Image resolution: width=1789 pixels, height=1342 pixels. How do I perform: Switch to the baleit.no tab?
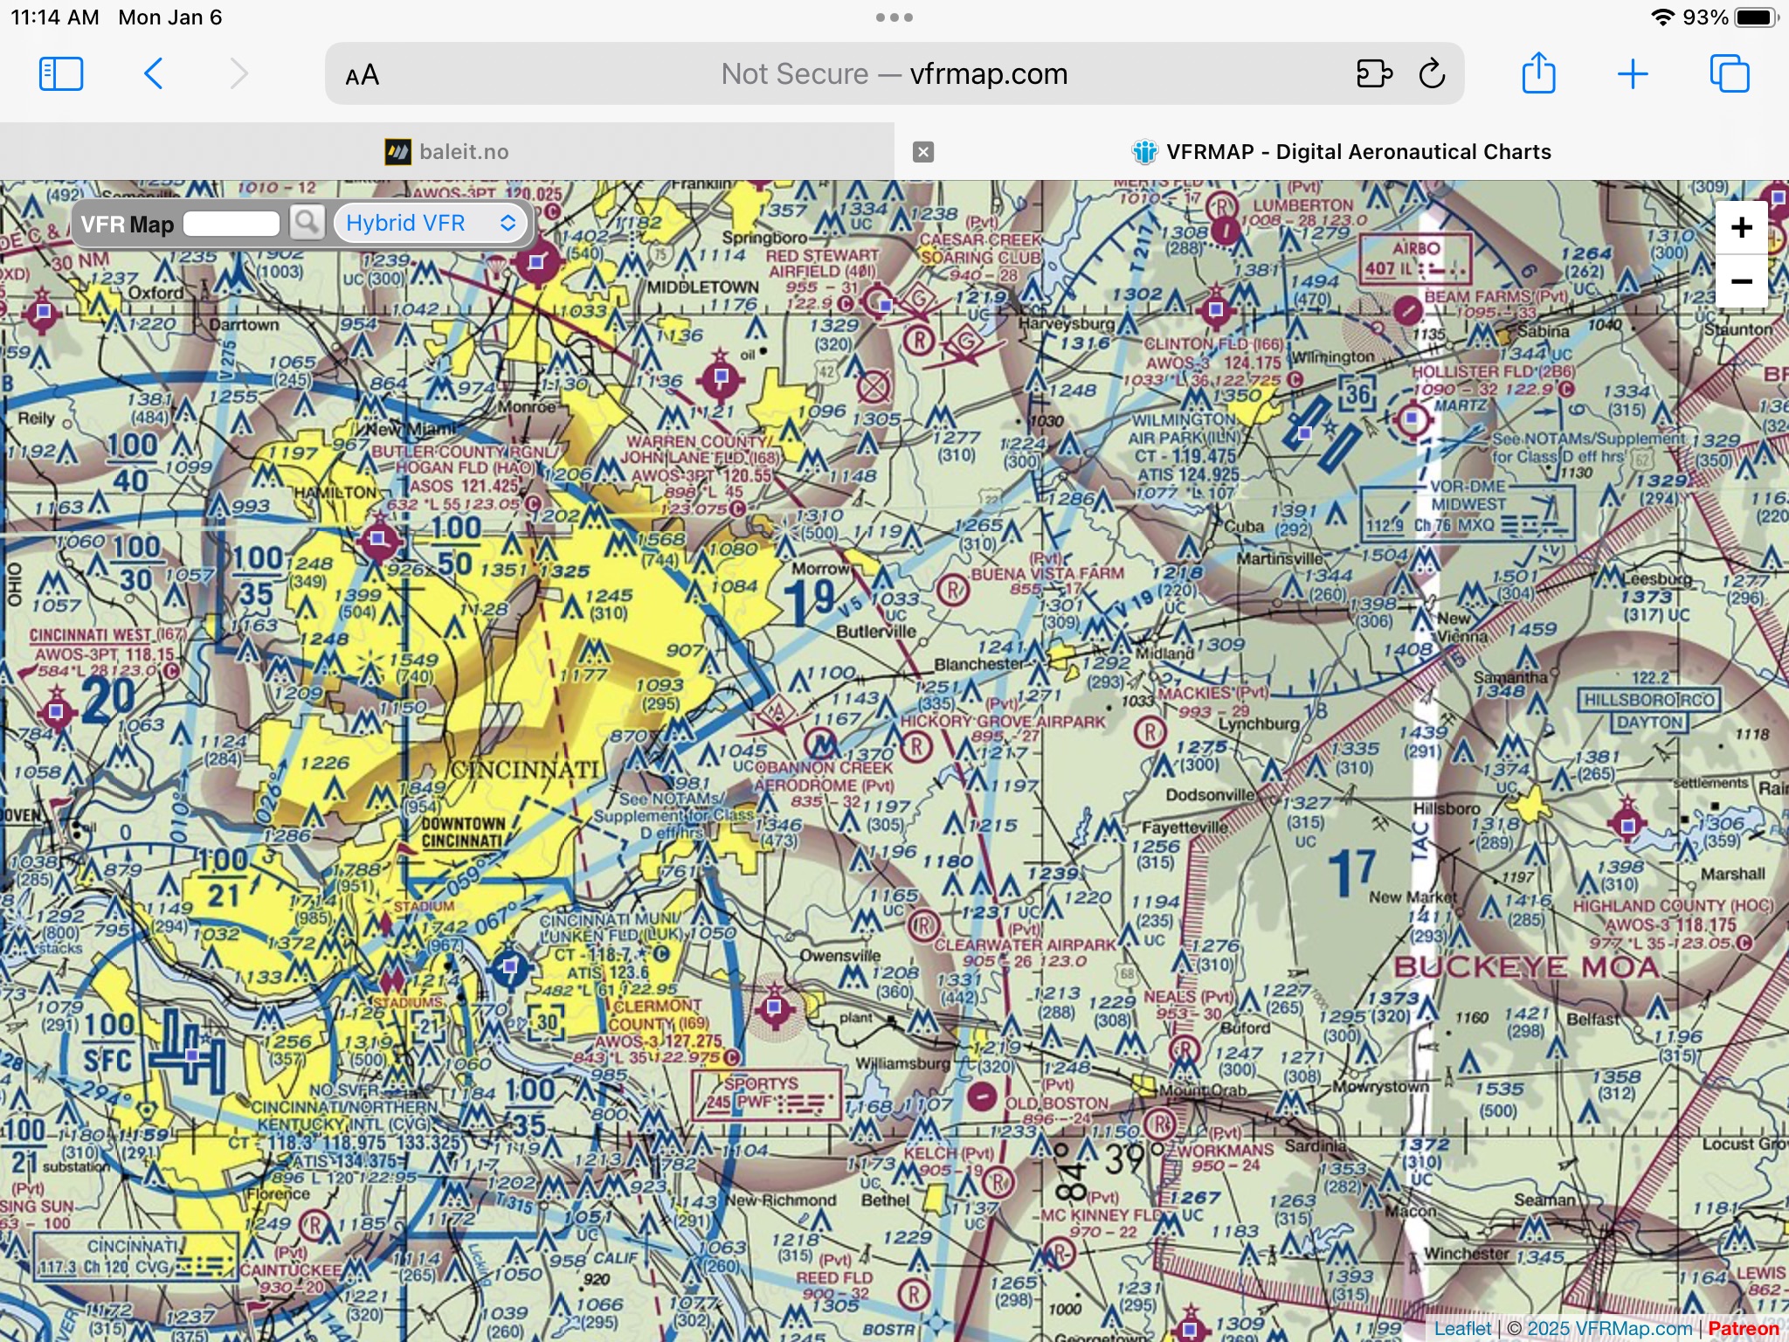click(447, 152)
